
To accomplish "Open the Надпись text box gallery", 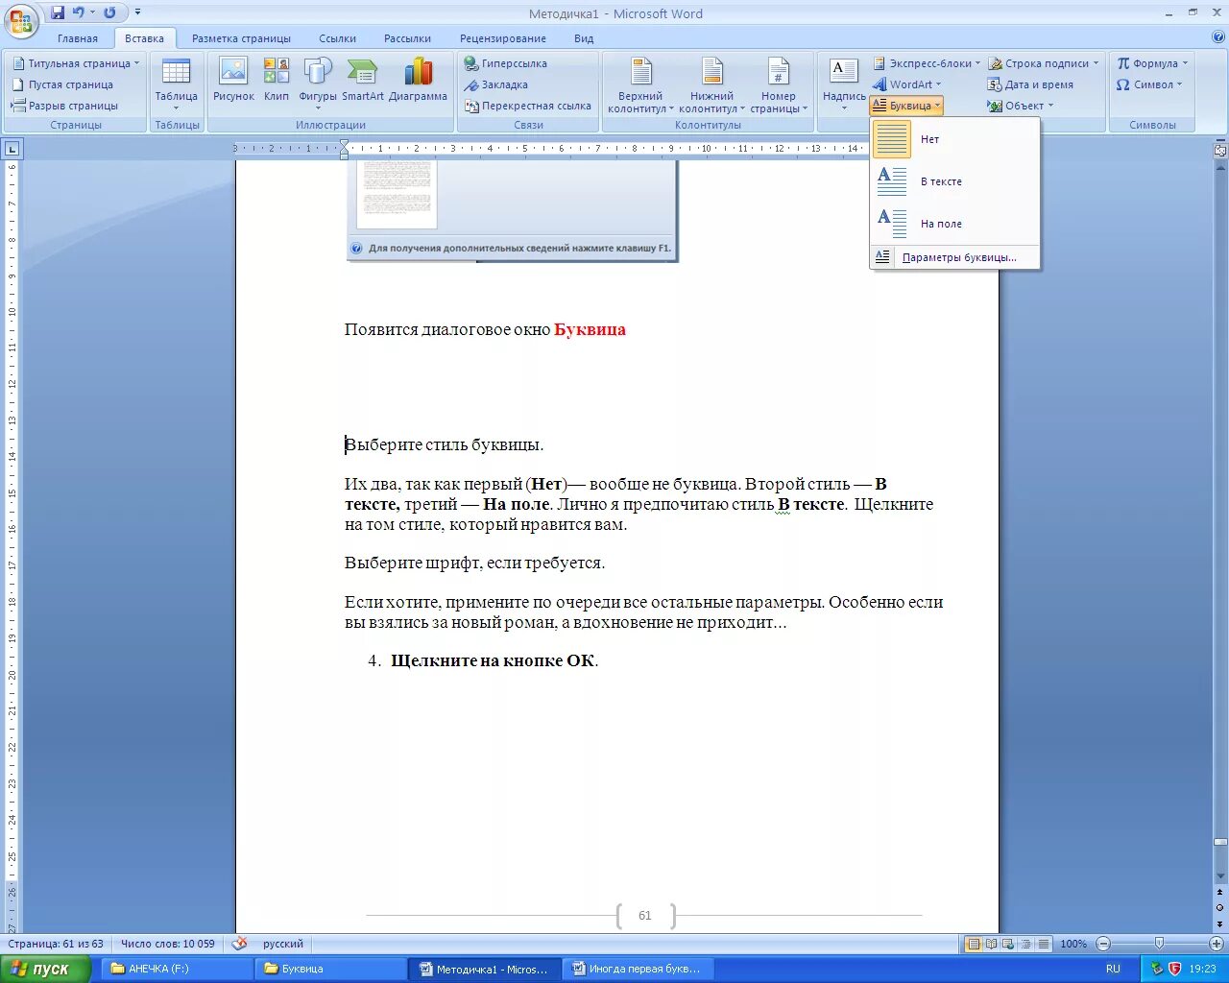I will tap(844, 84).
